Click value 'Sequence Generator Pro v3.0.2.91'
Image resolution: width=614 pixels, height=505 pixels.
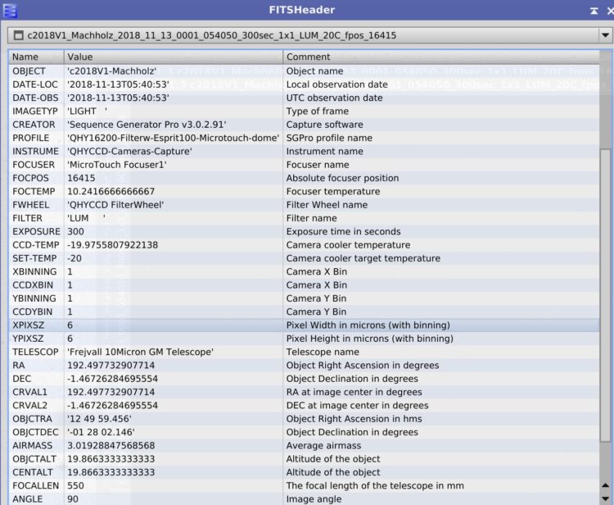(147, 125)
